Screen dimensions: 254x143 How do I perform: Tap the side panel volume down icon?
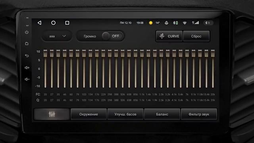[x=27, y=79]
